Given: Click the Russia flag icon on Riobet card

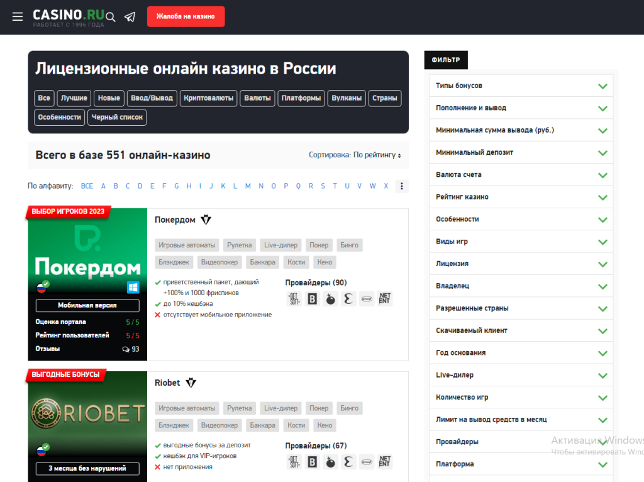Looking at the screenshot, I should (x=42, y=451).
